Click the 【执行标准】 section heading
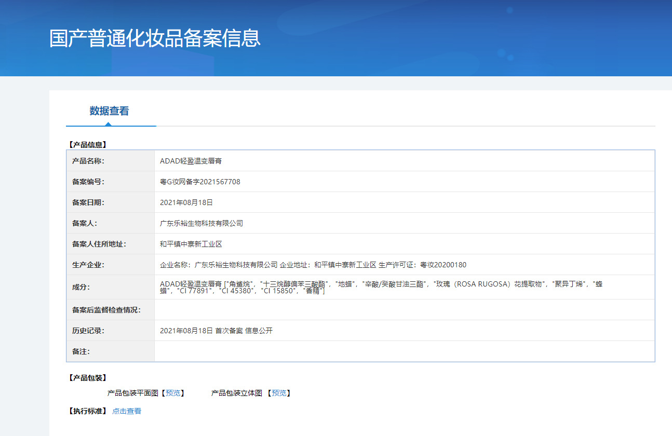This screenshot has width=672, height=436. [x=87, y=411]
